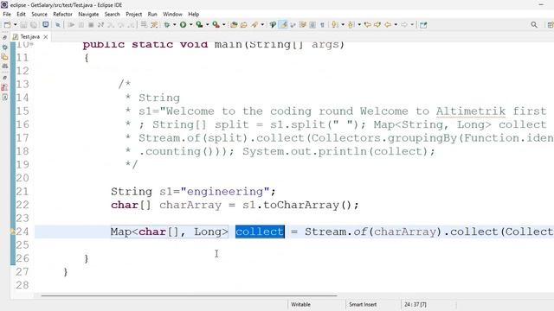Open the Debug configurations dropdown arrow

175,25
